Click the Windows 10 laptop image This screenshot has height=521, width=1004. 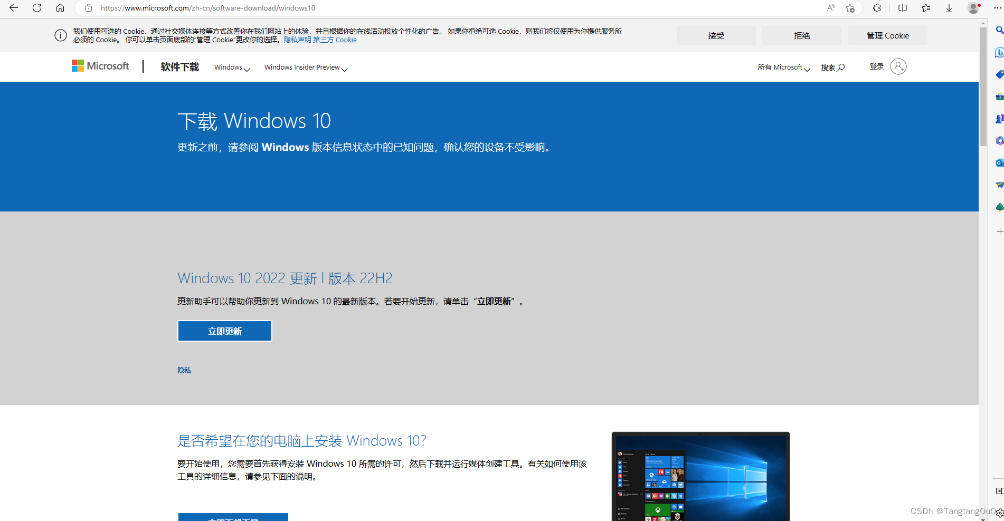click(x=700, y=476)
